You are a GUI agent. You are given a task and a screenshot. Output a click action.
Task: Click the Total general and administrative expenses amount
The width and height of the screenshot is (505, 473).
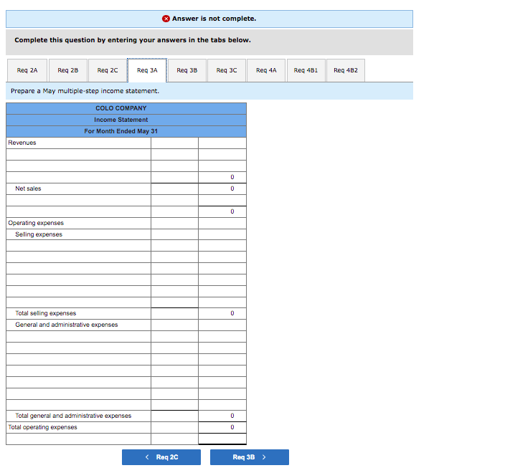pos(222,416)
